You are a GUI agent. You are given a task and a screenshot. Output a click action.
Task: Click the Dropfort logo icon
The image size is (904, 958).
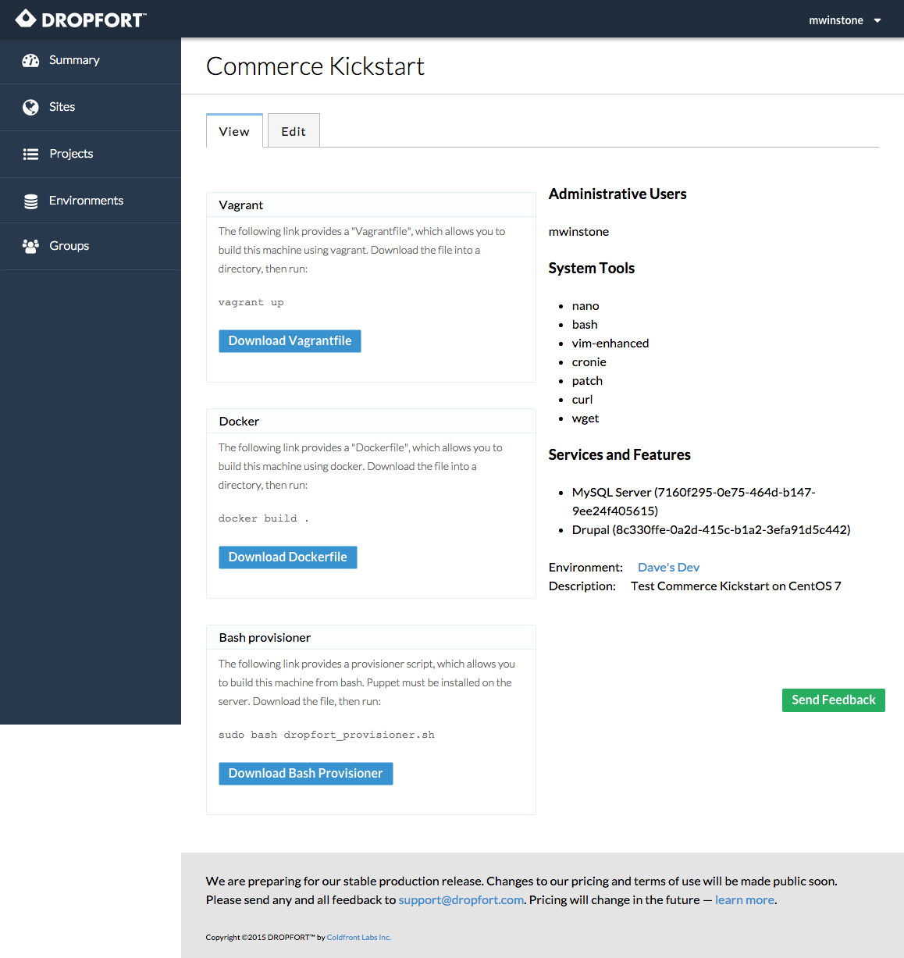pos(26,19)
